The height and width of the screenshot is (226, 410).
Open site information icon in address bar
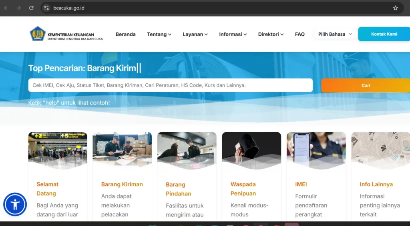46,8
